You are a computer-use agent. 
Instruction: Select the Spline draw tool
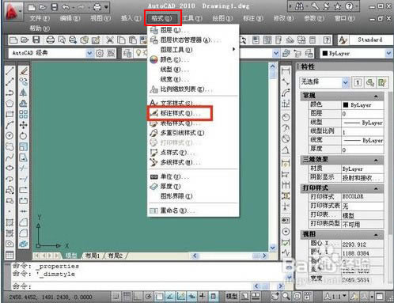9,157
